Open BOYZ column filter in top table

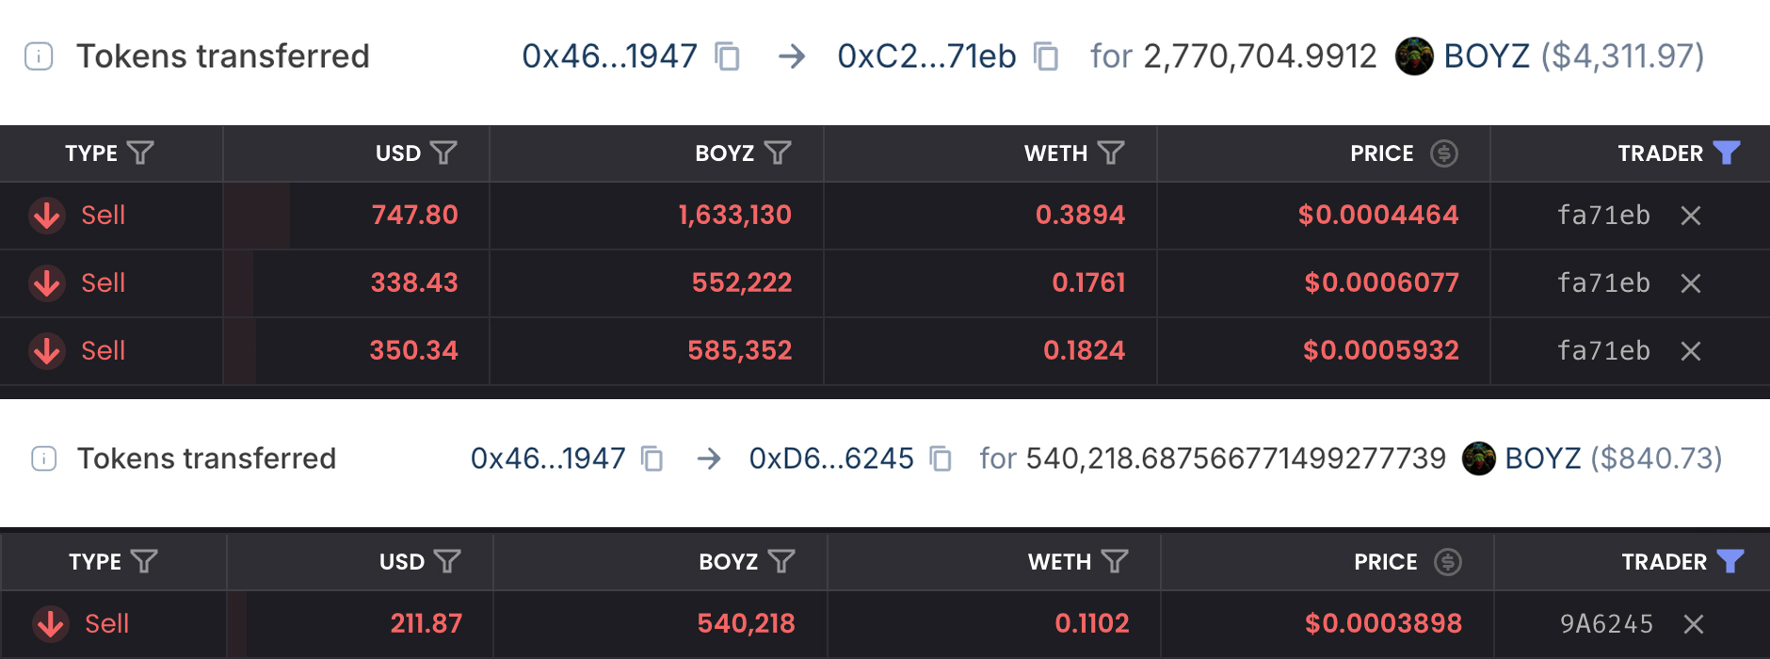[778, 153]
